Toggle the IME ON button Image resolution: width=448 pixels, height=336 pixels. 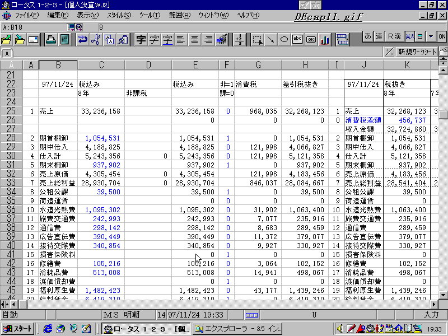coord(442,36)
